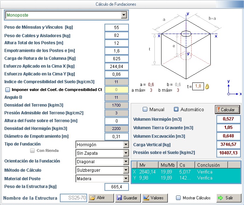244x205 pixels.
Task: Select the Y row value 9,98
Action: (144, 178)
